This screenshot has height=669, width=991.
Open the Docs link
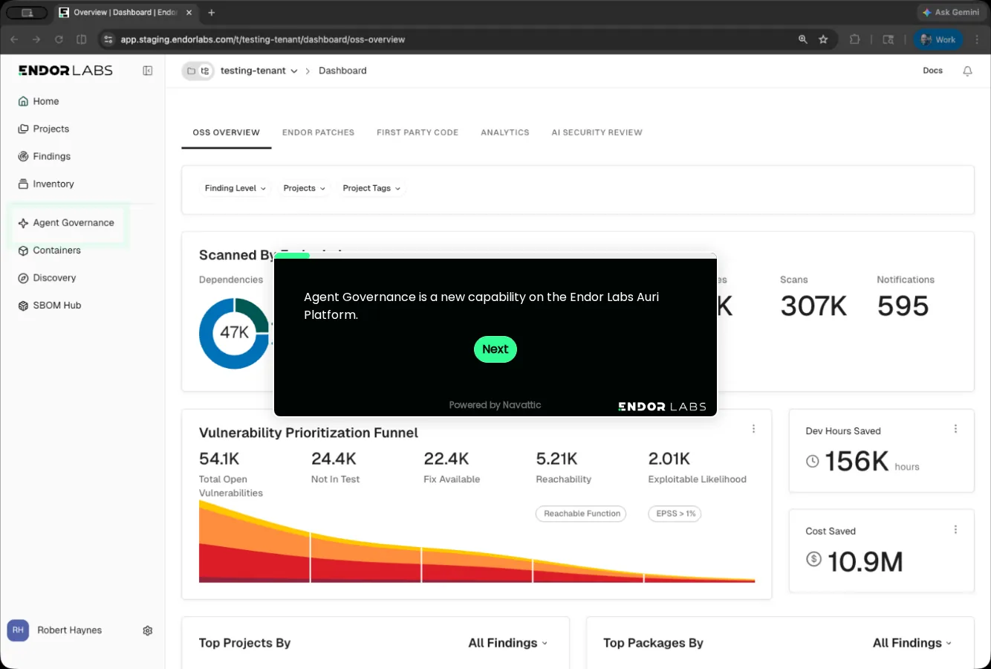pyautogui.click(x=933, y=71)
